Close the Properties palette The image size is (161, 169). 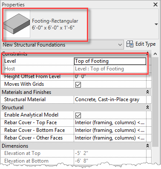pyautogui.click(x=155, y=5)
